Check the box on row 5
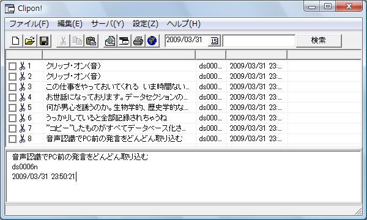Viewport: 367px width, 220px height. (x=12, y=108)
